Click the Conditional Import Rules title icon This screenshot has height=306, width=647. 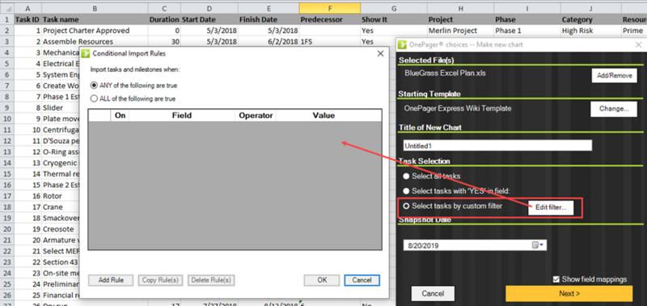(x=86, y=53)
